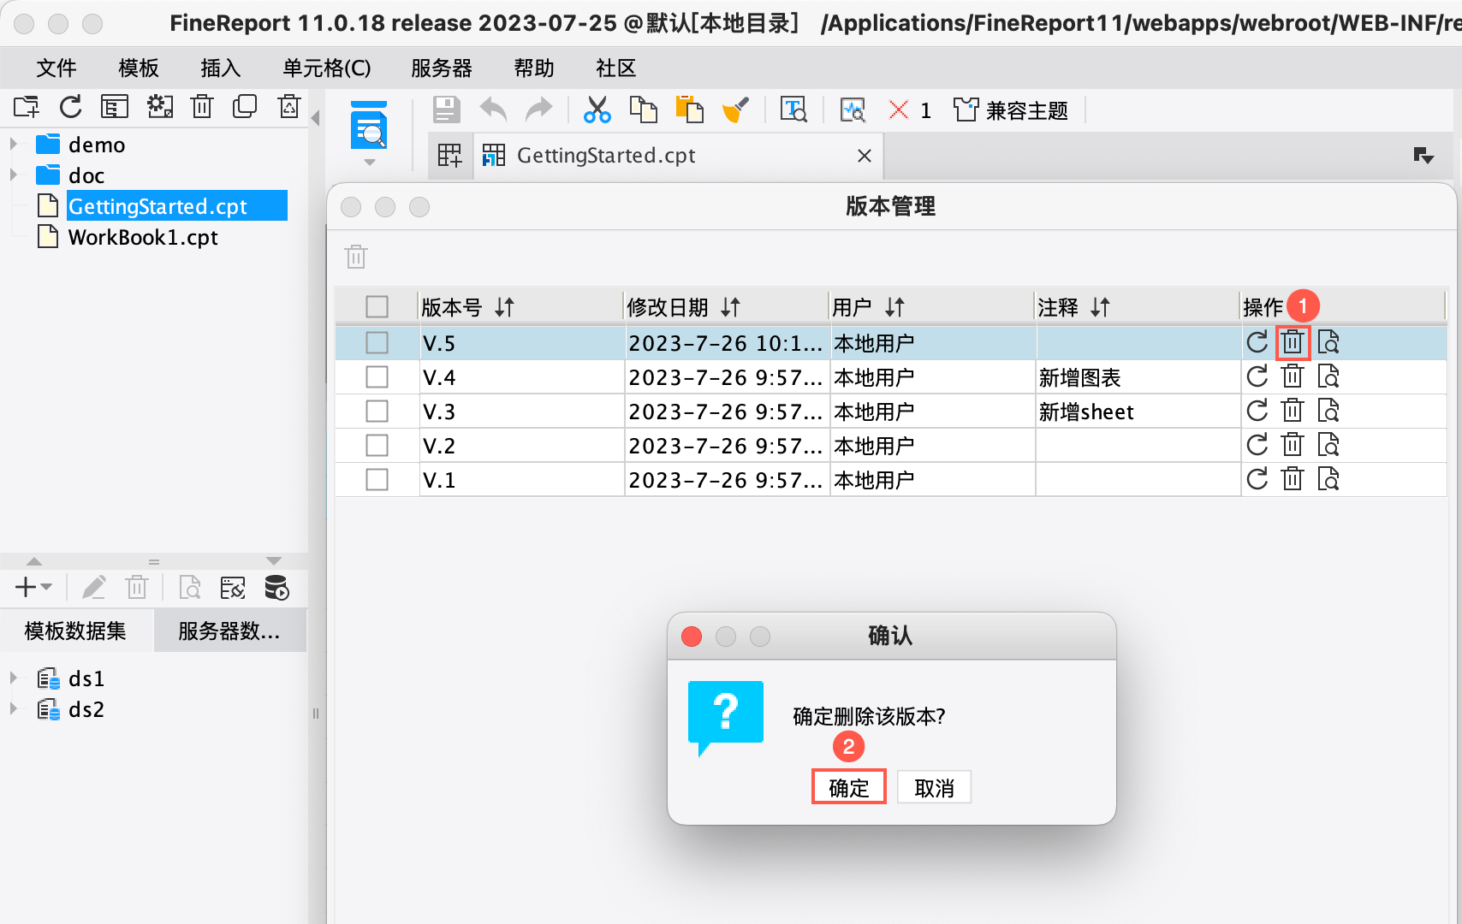Delete version V.5 using its trash icon
The width and height of the screenshot is (1462, 924).
[1293, 342]
